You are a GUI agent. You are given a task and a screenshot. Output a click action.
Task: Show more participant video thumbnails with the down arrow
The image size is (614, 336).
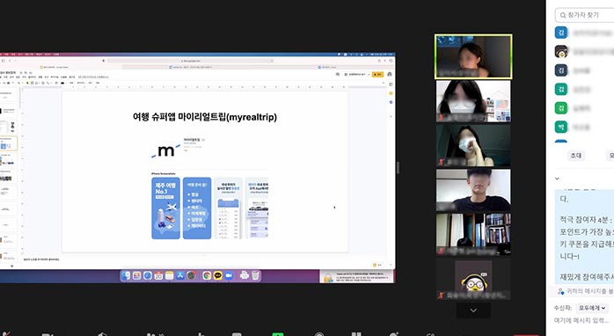point(473,310)
